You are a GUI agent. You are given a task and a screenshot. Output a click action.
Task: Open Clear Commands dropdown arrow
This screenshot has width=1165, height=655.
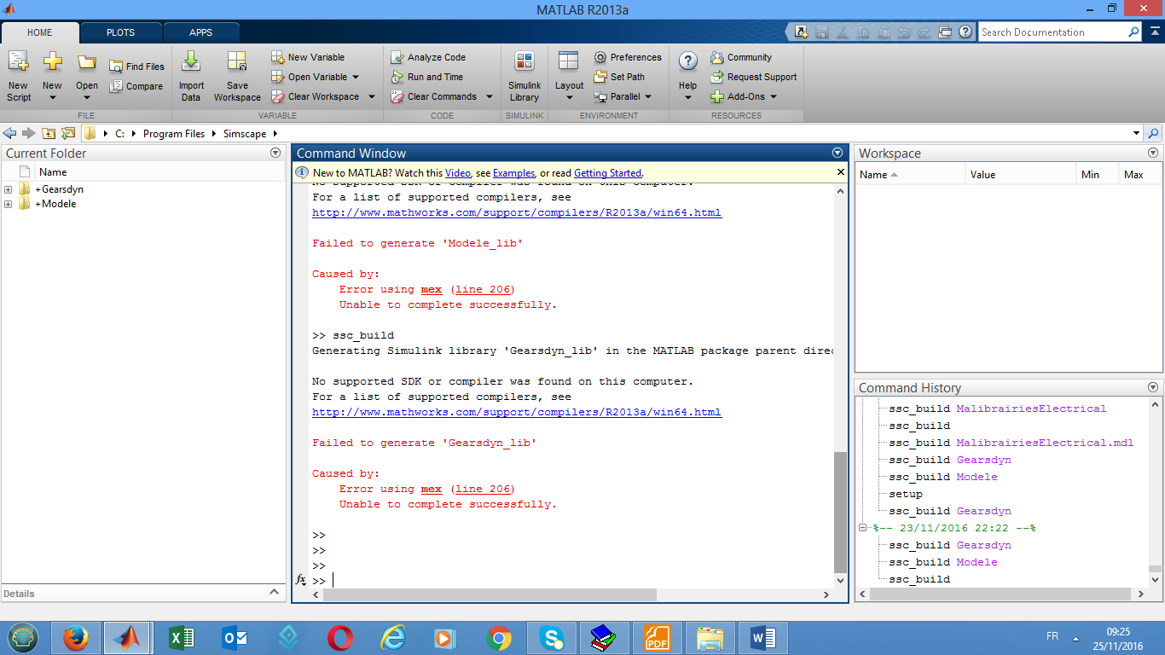(490, 96)
